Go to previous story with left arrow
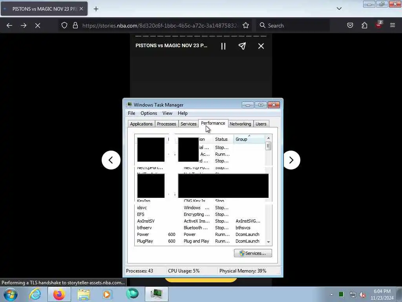The height and width of the screenshot is (302, 402). click(111, 160)
